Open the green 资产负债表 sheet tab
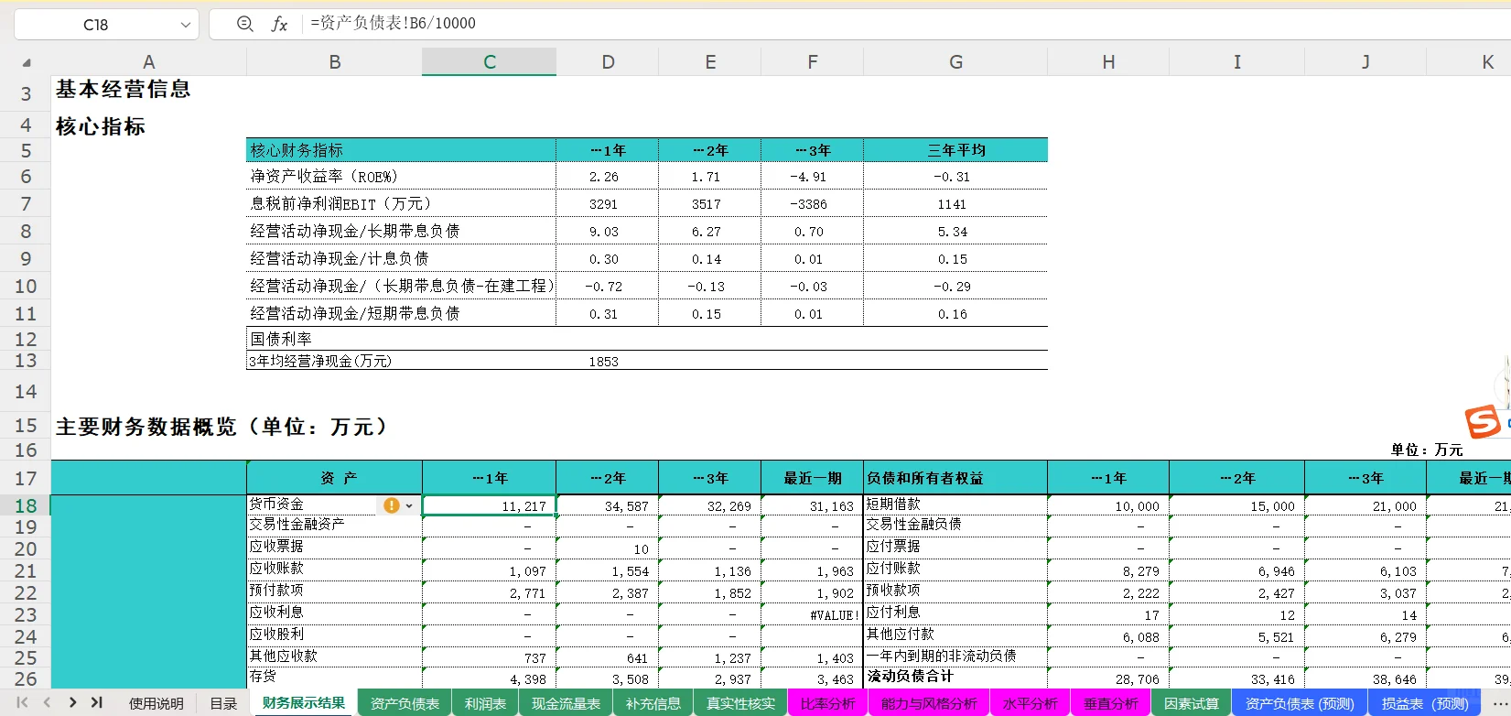 (405, 703)
